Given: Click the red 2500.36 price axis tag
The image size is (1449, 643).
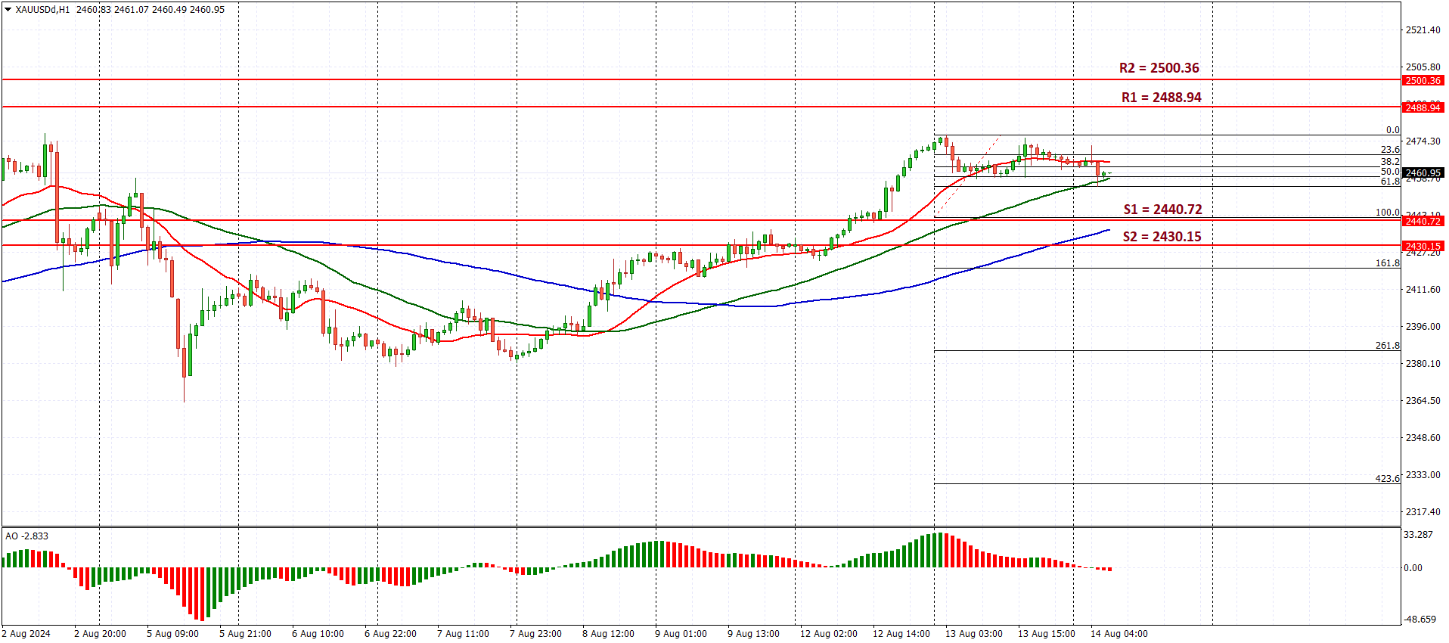Looking at the screenshot, I should 1423,80.
